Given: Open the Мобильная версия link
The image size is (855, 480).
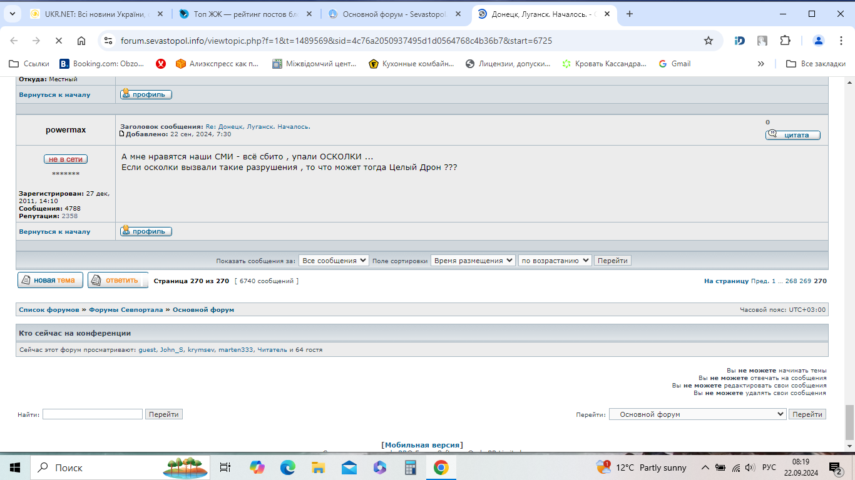Looking at the screenshot, I should pos(422,445).
